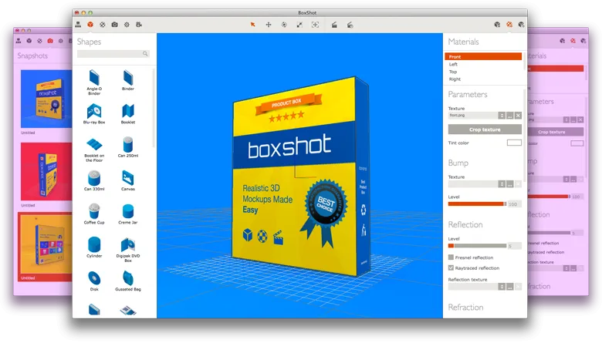Select the Angle-D Binder shape
Screen dimensions: 602x343
click(x=94, y=82)
